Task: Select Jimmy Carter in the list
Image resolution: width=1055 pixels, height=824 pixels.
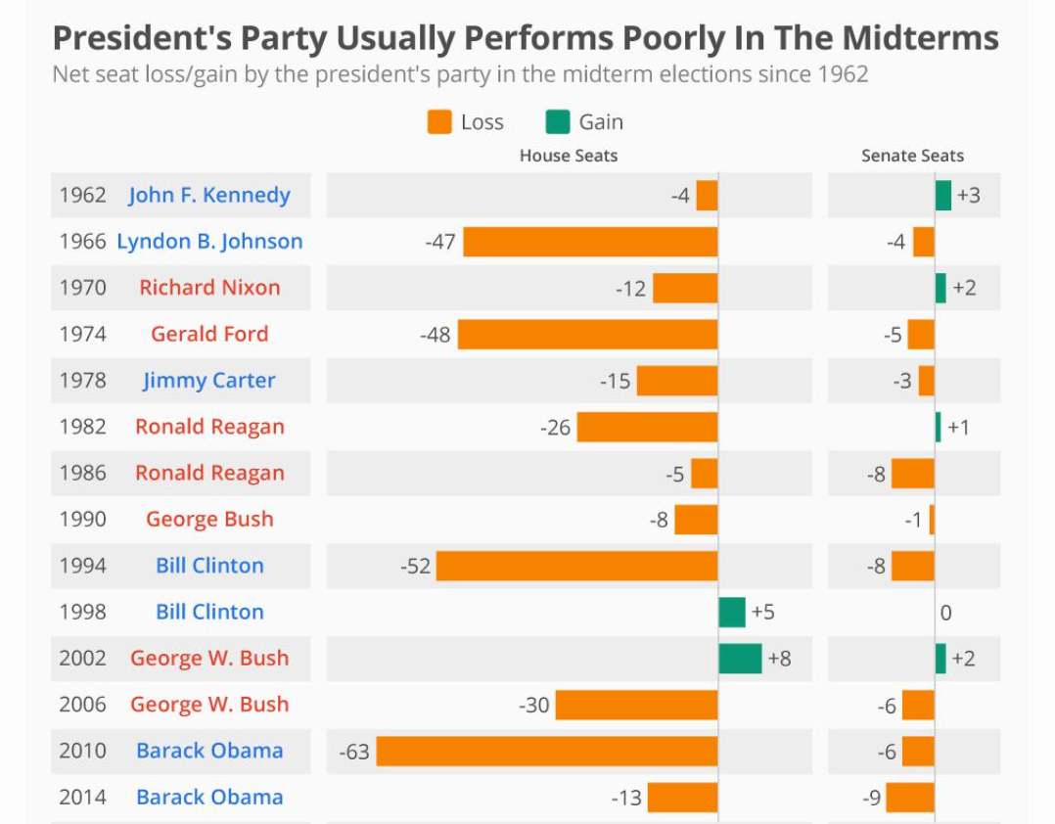Action: point(209,381)
